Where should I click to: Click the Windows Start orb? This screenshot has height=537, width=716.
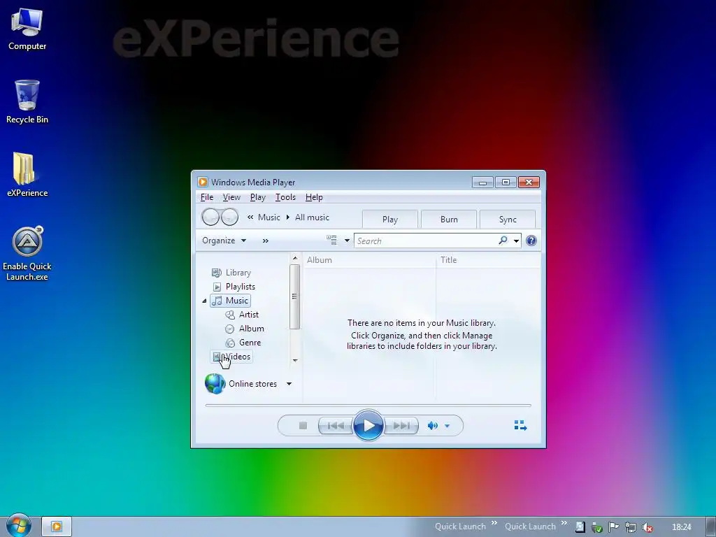pos(18,526)
